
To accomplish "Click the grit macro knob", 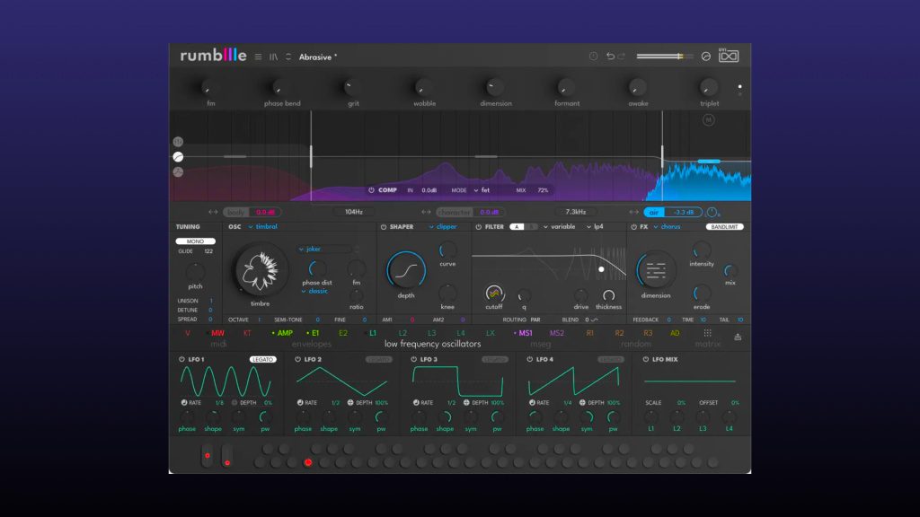I will [352, 88].
